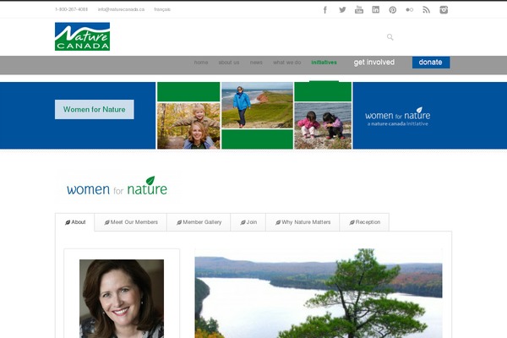Open the what we do menu

287,63
